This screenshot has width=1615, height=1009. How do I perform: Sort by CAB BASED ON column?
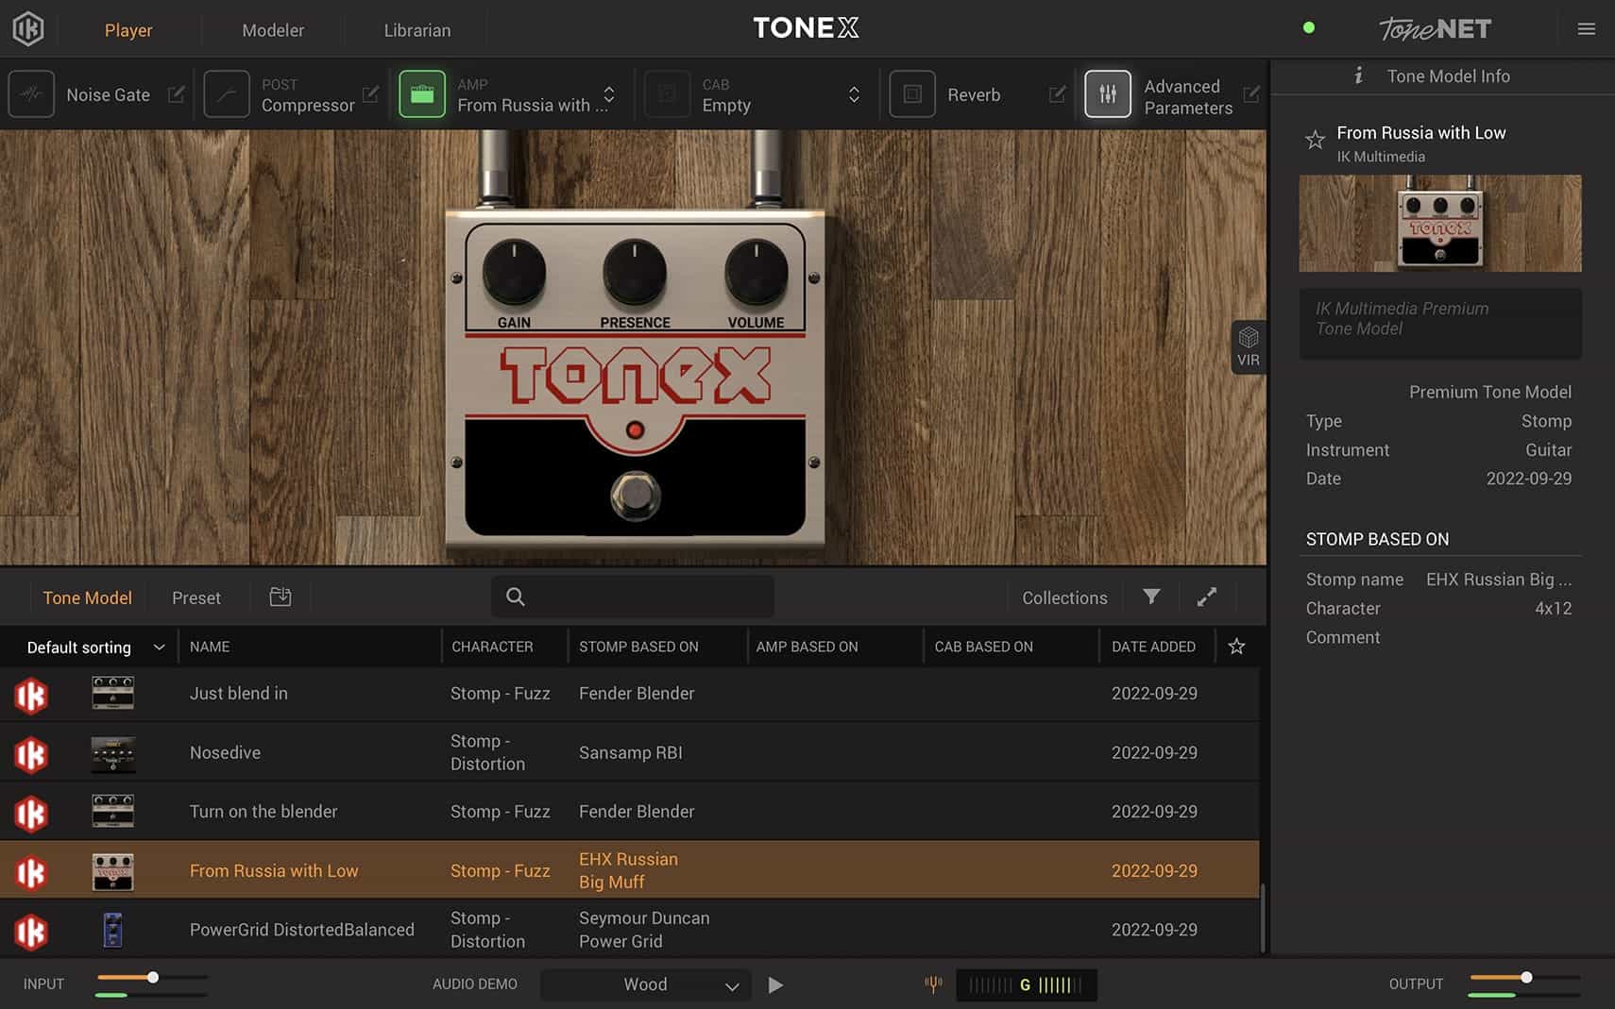click(x=983, y=647)
